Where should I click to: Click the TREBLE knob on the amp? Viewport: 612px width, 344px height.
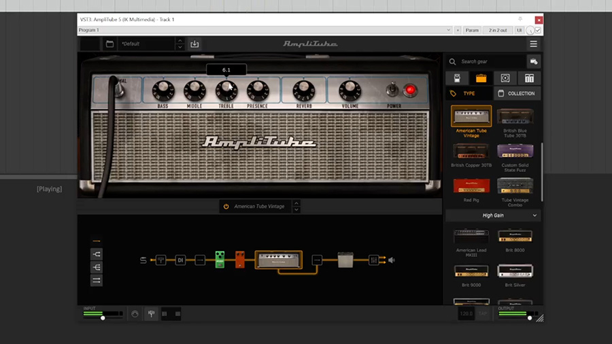coord(226,90)
